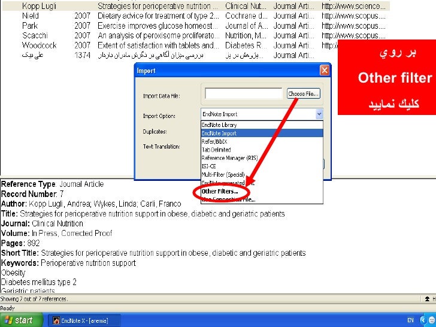Select the Park 2007 reference row

196,26
